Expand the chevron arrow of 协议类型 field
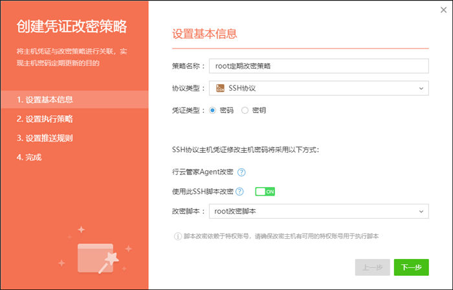453x290 pixels. pyautogui.click(x=421, y=88)
